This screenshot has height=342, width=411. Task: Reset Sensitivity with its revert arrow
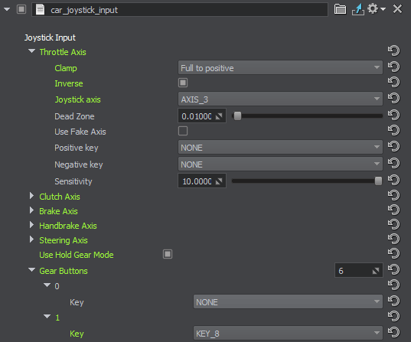393,181
